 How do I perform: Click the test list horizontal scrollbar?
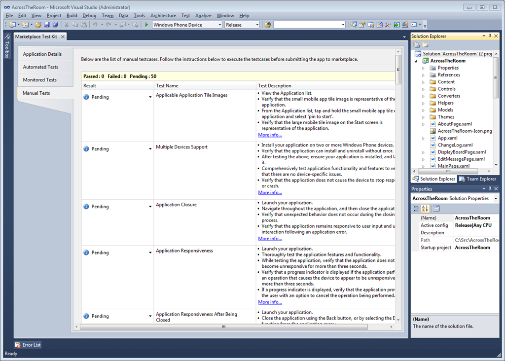[223, 326]
